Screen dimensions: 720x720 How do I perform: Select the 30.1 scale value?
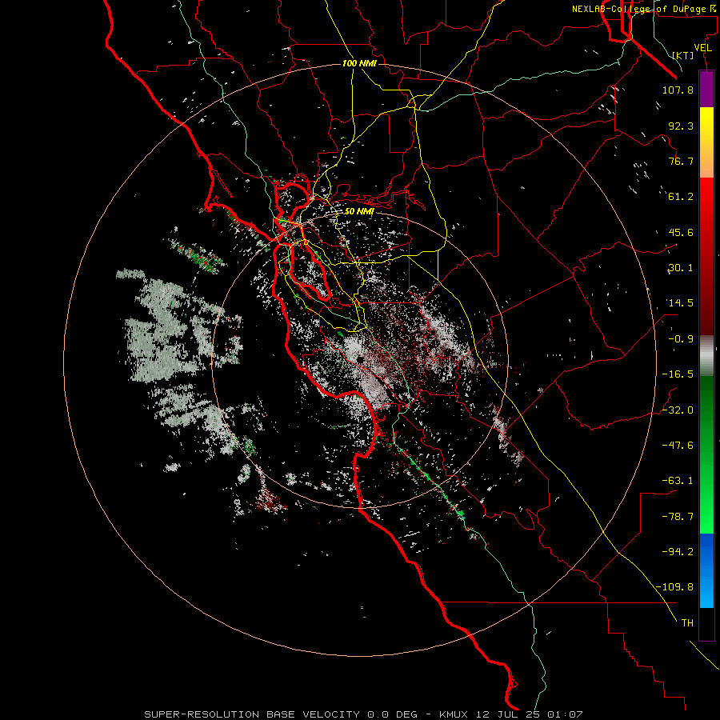[x=681, y=268]
